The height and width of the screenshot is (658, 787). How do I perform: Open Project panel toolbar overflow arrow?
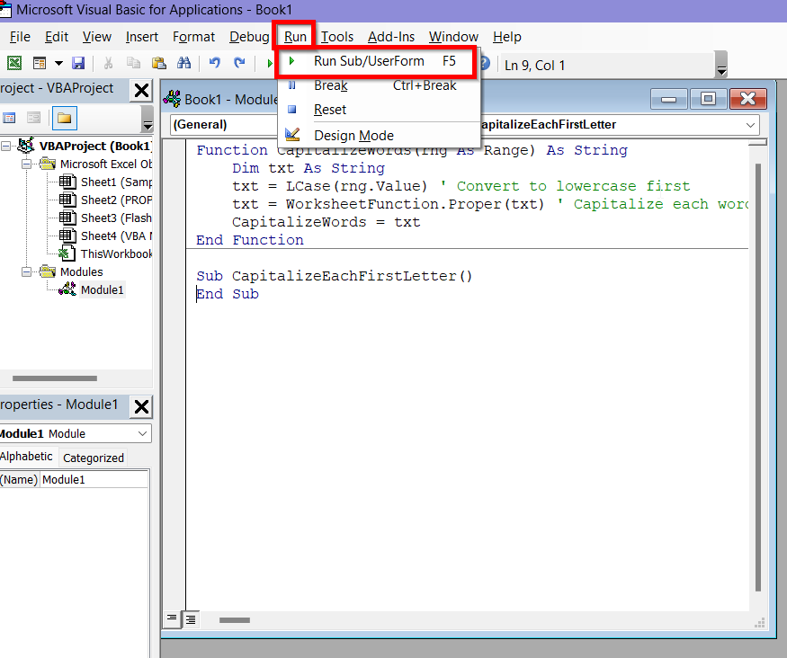click(x=148, y=120)
